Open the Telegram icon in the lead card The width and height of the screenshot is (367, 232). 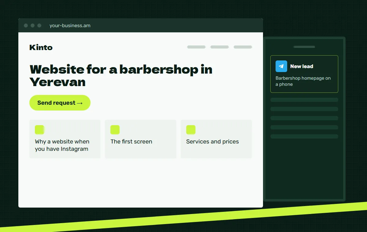281,66
